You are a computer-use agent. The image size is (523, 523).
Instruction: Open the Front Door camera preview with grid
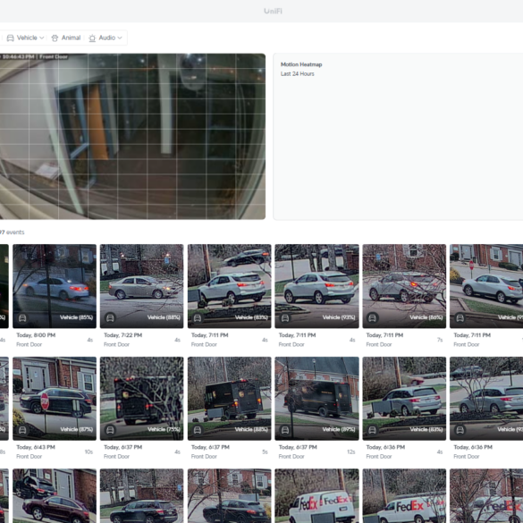(132, 137)
